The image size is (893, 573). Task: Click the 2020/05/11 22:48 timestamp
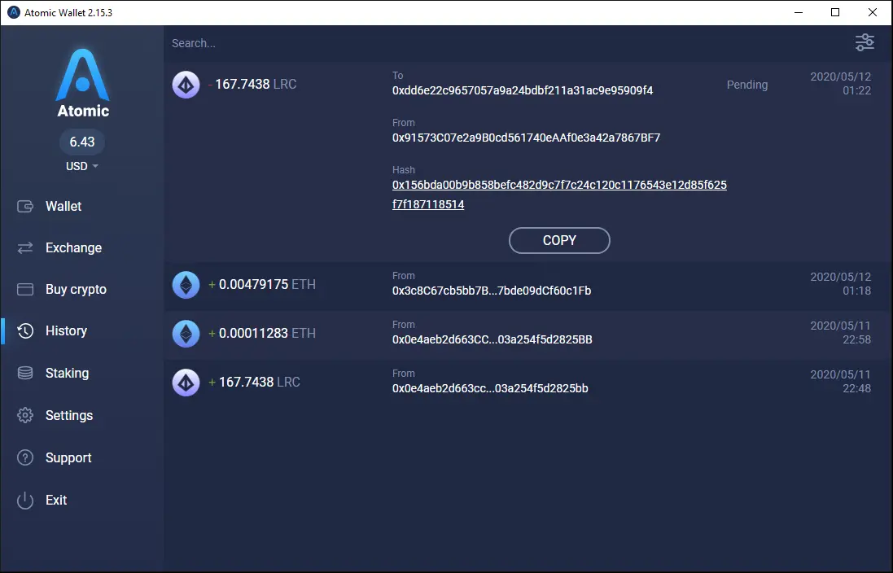(x=841, y=382)
